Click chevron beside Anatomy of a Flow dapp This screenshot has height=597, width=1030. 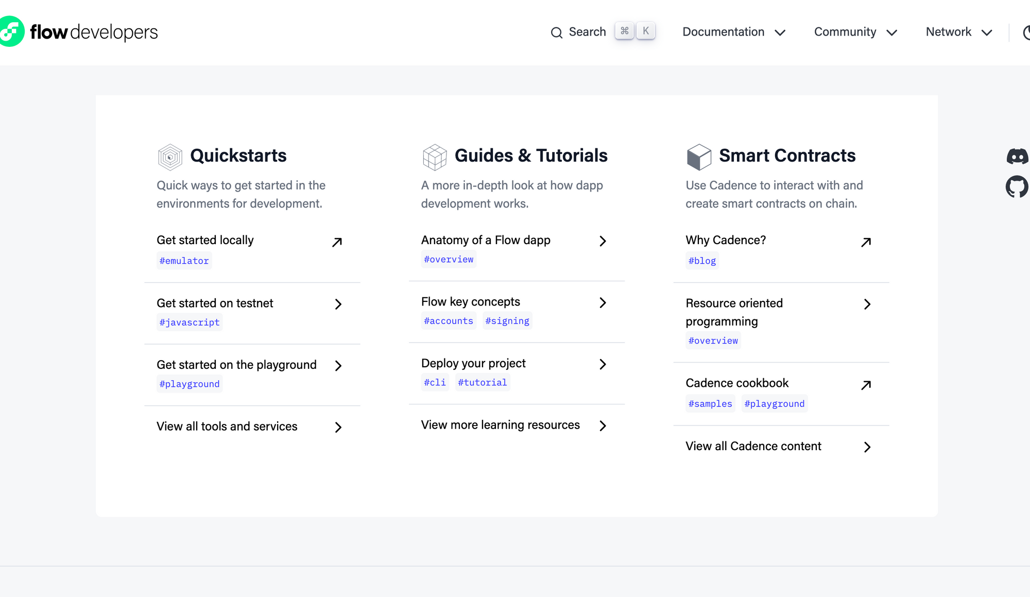pos(603,241)
